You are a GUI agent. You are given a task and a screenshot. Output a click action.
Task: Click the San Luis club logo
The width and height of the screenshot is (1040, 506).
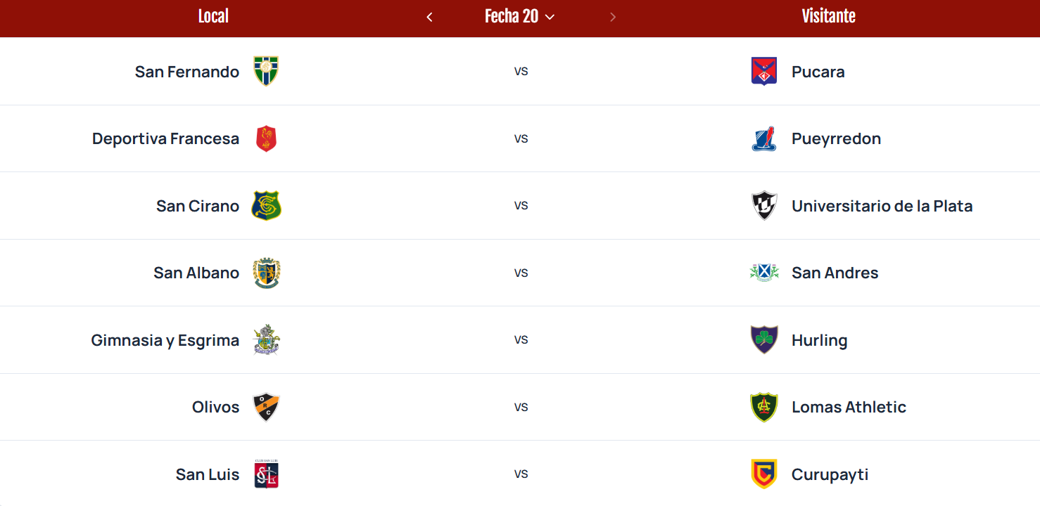click(x=266, y=474)
